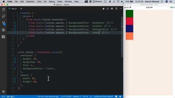Screen dimensions: 175x98
Task: Click the coral square in simulator
Action: (x=129, y=36)
